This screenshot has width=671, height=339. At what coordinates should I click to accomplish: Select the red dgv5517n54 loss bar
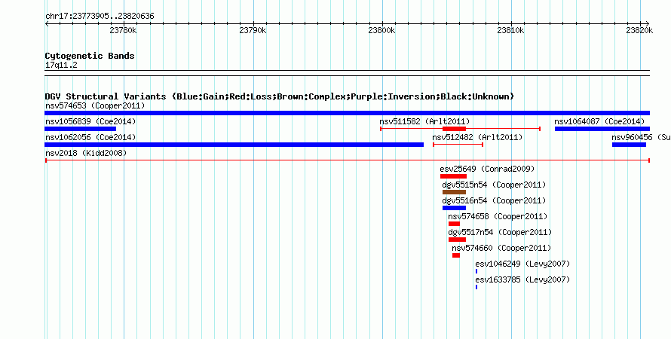(x=457, y=240)
